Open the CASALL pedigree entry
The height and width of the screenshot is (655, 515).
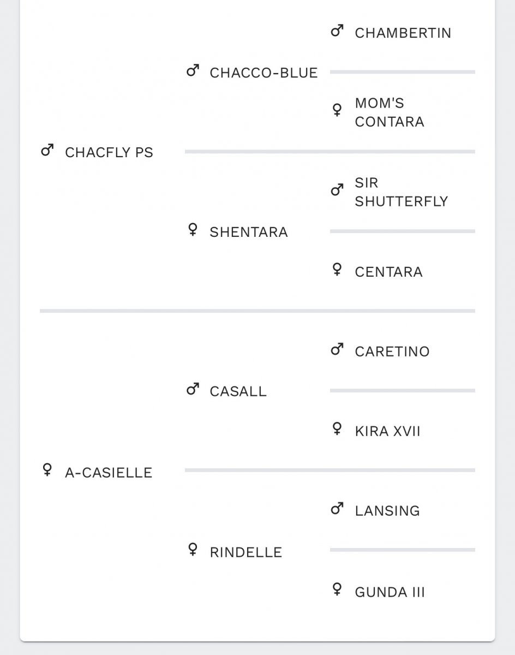coord(238,391)
